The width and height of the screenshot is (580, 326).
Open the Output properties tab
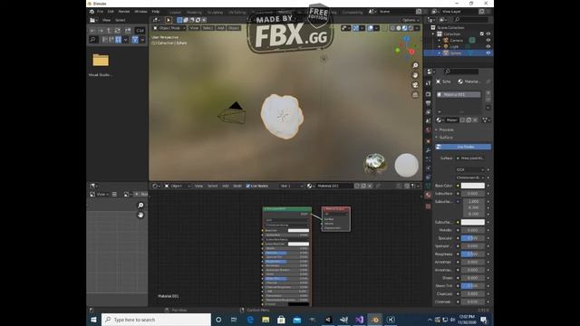pyautogui.click(x=429, y=103)
